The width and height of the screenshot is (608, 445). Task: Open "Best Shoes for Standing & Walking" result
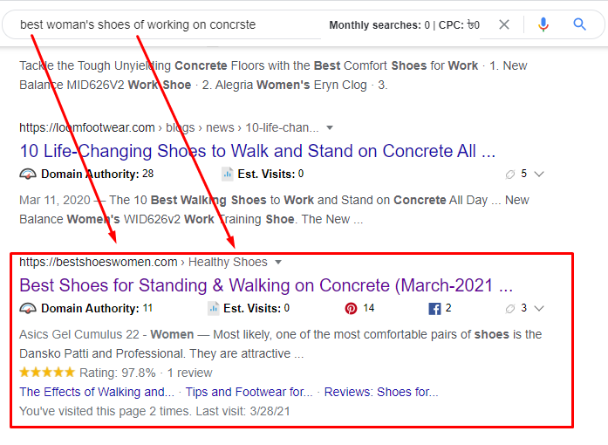coord(265,285)
